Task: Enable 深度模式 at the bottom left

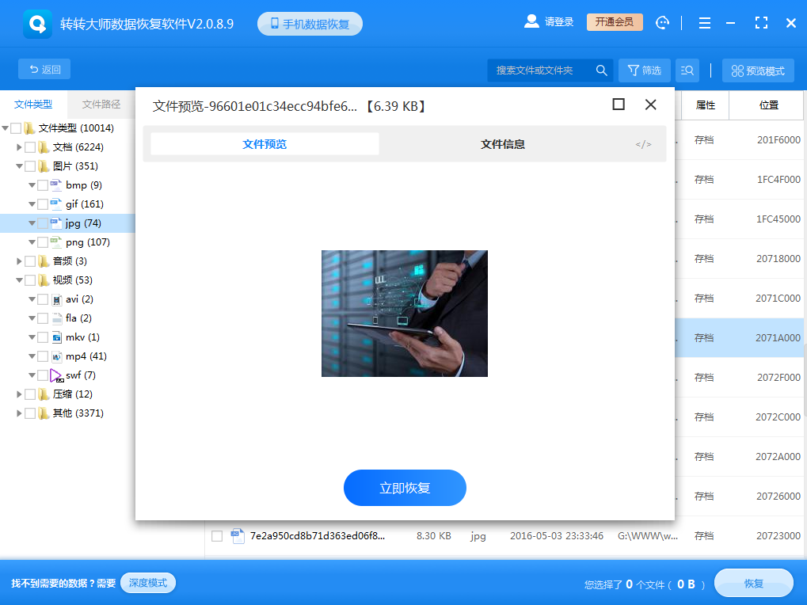Action: [x=147, y=583]
